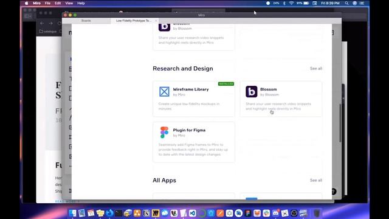
Task: Click the battery status icon
Action: (306, 3)
